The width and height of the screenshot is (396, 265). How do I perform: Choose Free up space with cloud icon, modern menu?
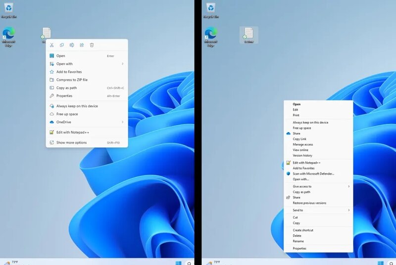tap(87, 114)
